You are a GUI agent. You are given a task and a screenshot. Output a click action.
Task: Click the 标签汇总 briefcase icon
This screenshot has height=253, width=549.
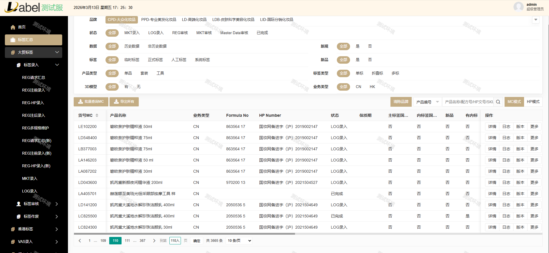point(13,40)
